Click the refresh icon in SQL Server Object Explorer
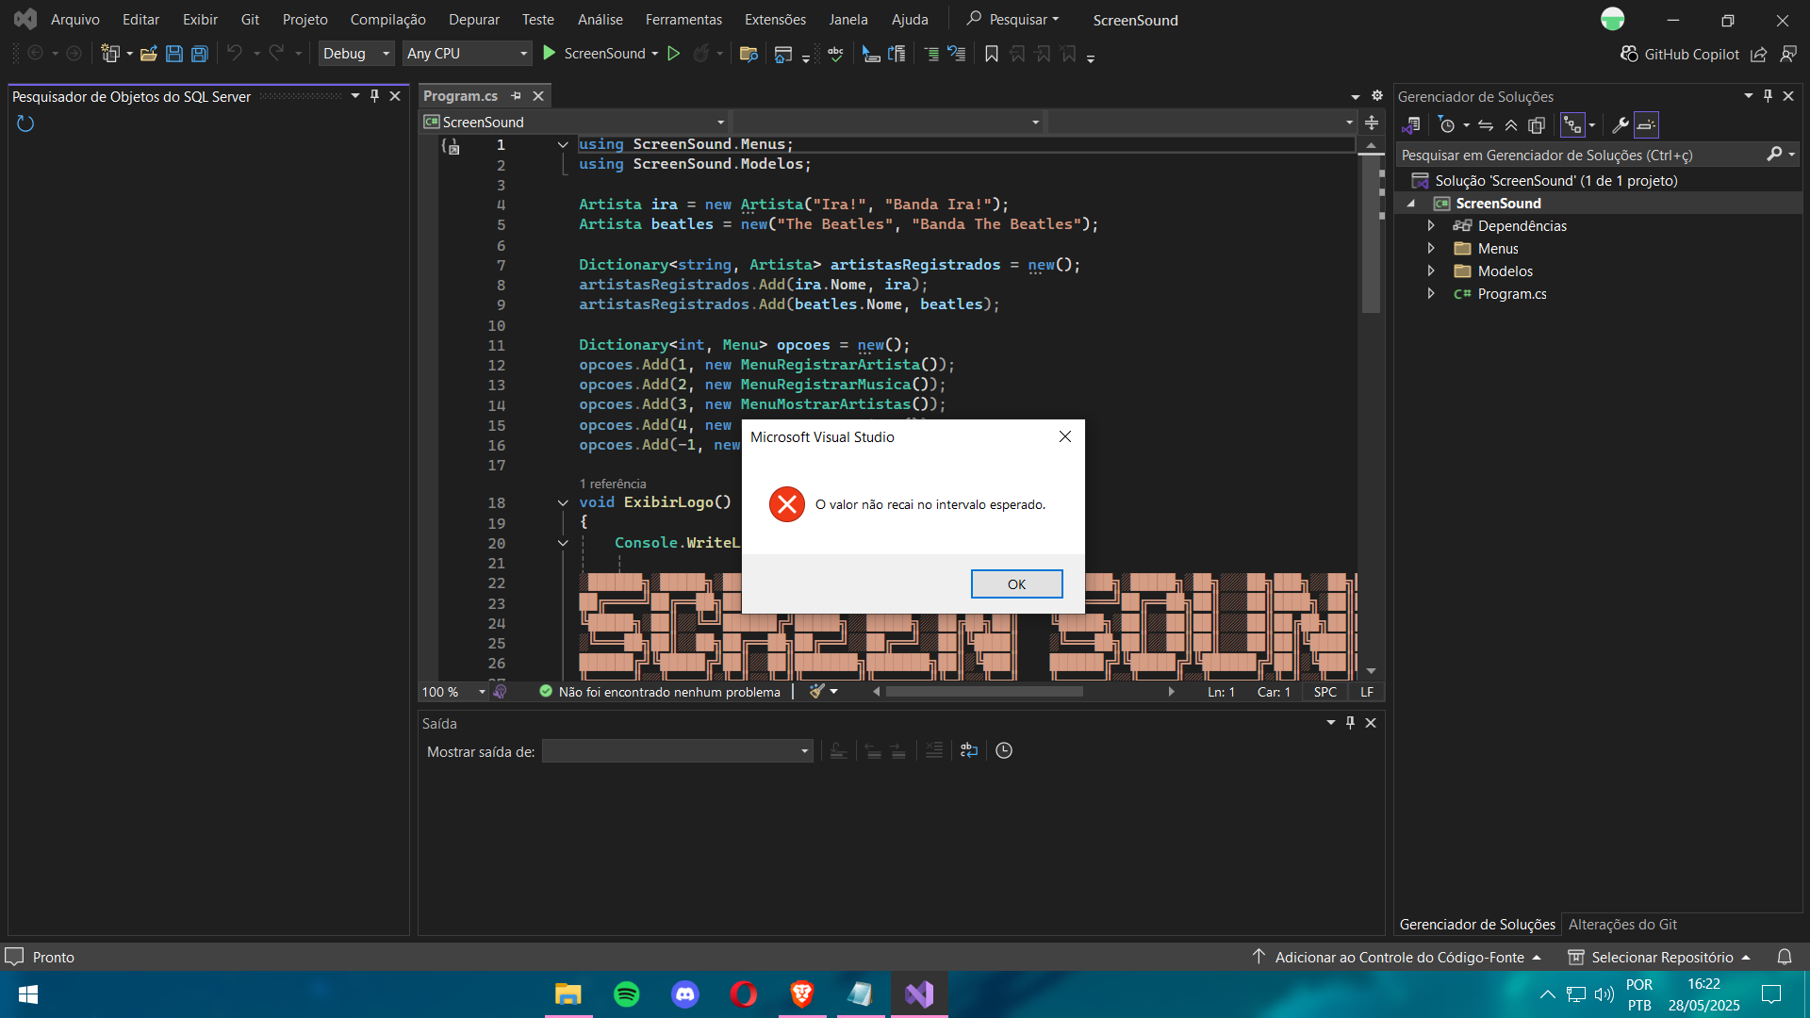Screen dimensions: 1810x1018 (x=25, y=123)
